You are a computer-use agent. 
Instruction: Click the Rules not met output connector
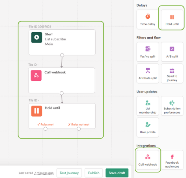[79, 129]
